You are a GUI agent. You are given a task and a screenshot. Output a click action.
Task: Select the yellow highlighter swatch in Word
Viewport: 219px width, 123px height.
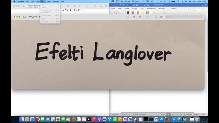click(x=143, y=13)
